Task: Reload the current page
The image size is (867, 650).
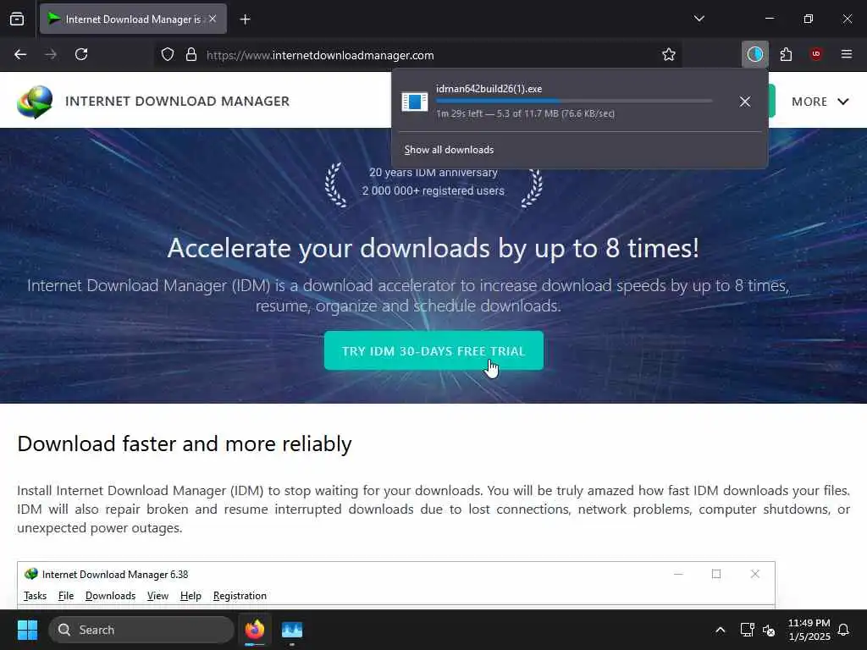Action: click(x=81, y=54)
